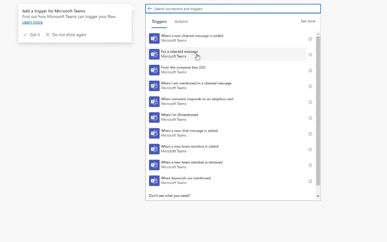Viewport: 387px width, 242px height.
Task: Open info for From the compose box (V2)
Action: tap(310, 70)
